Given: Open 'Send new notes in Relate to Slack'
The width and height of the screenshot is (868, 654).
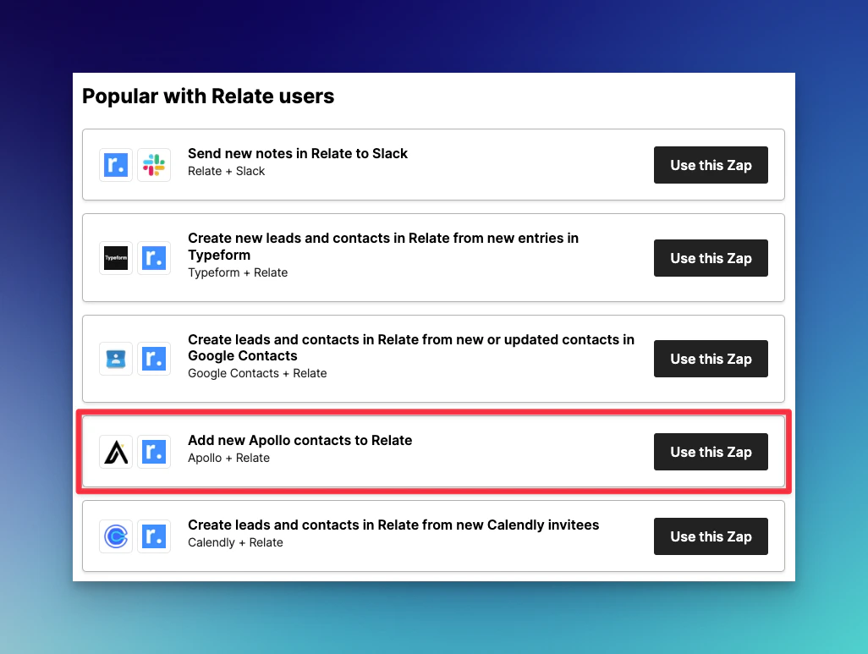Looking at the screenshot, I should coord(297,153).
